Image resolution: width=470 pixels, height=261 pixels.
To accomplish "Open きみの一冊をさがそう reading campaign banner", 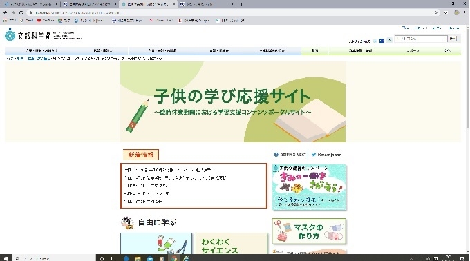I will 309,187.
